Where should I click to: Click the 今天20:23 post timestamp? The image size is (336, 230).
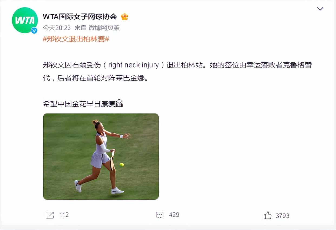click(x=57, y=28)
